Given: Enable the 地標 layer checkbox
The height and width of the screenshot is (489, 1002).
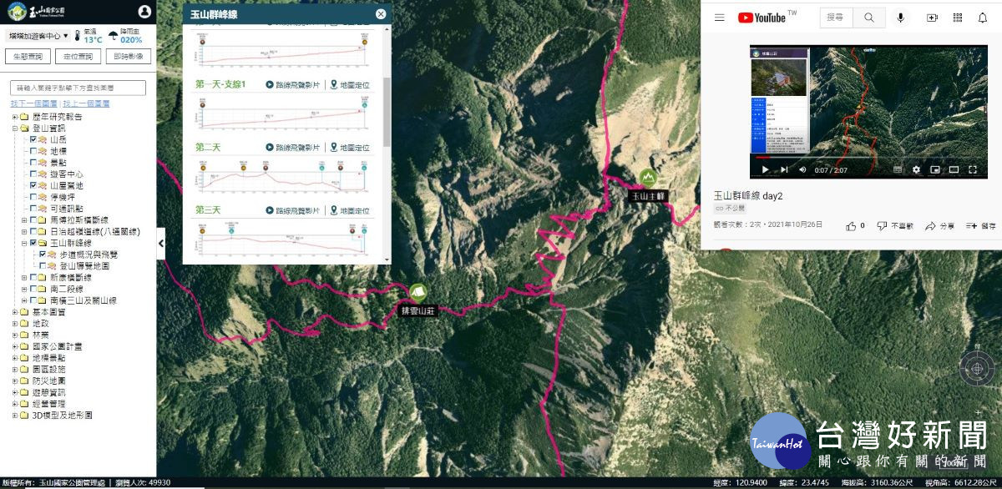Looking at the screenshot, I should coord(33,152).
